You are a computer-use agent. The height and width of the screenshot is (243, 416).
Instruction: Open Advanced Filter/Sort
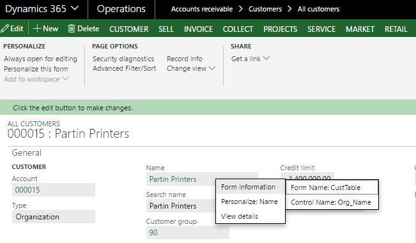pyautogui.click(x=125, y=68)
